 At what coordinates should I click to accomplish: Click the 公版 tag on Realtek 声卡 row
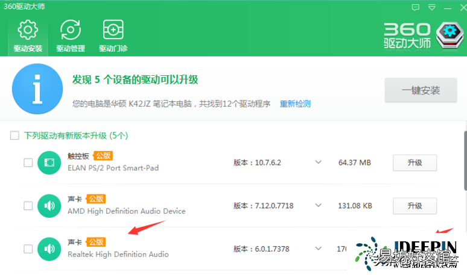coord(96,242)
